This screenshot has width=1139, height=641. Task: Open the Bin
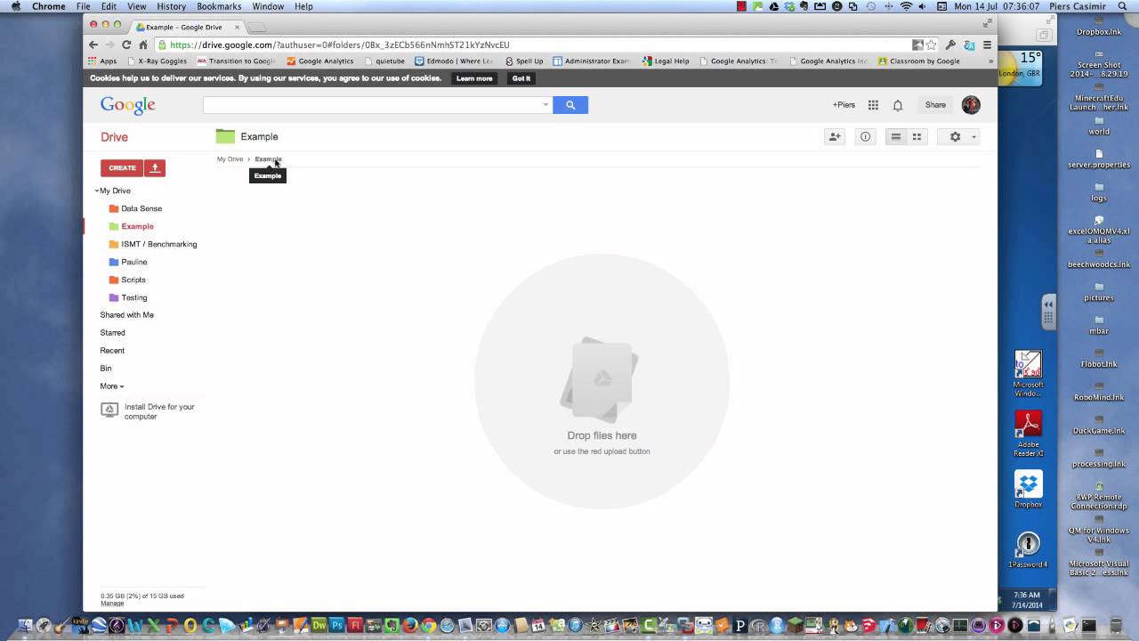pyautogui.click(x=106, y=369)
